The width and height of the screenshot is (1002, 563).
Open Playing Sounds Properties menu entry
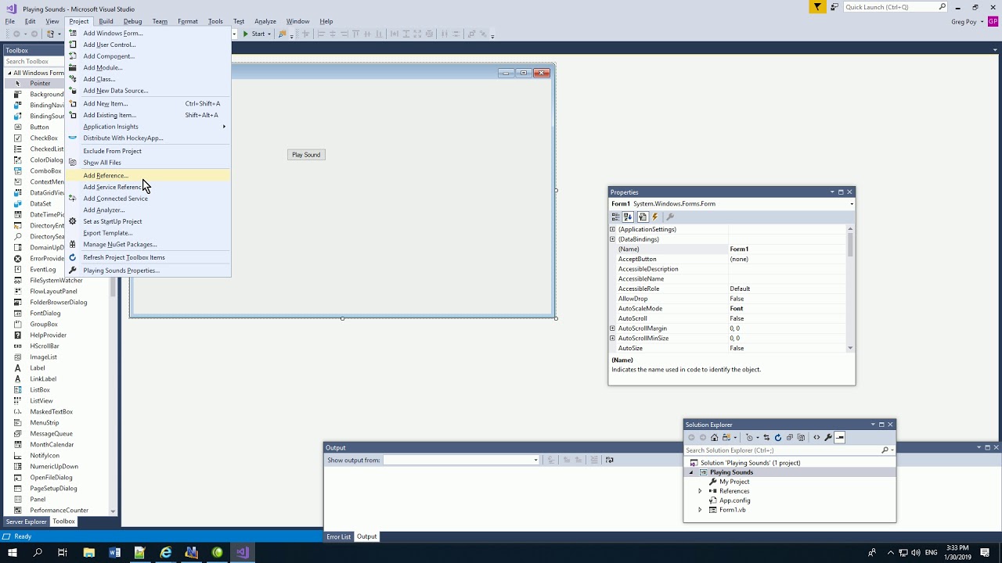(x=149, y=271)
